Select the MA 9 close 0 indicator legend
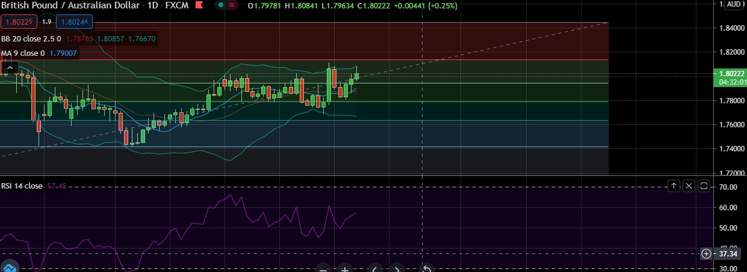This screenshot has width=747, height=272. coord(23,53)
